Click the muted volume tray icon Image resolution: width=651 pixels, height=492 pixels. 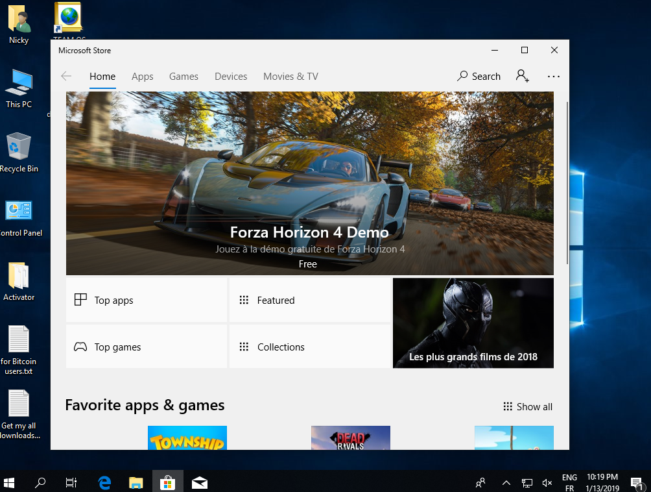tap(547, 482)
